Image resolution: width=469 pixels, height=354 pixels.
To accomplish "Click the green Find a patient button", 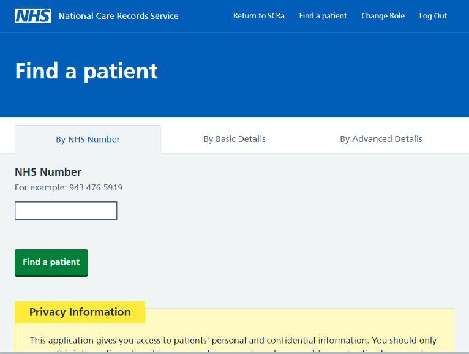I will click(51, 262).
